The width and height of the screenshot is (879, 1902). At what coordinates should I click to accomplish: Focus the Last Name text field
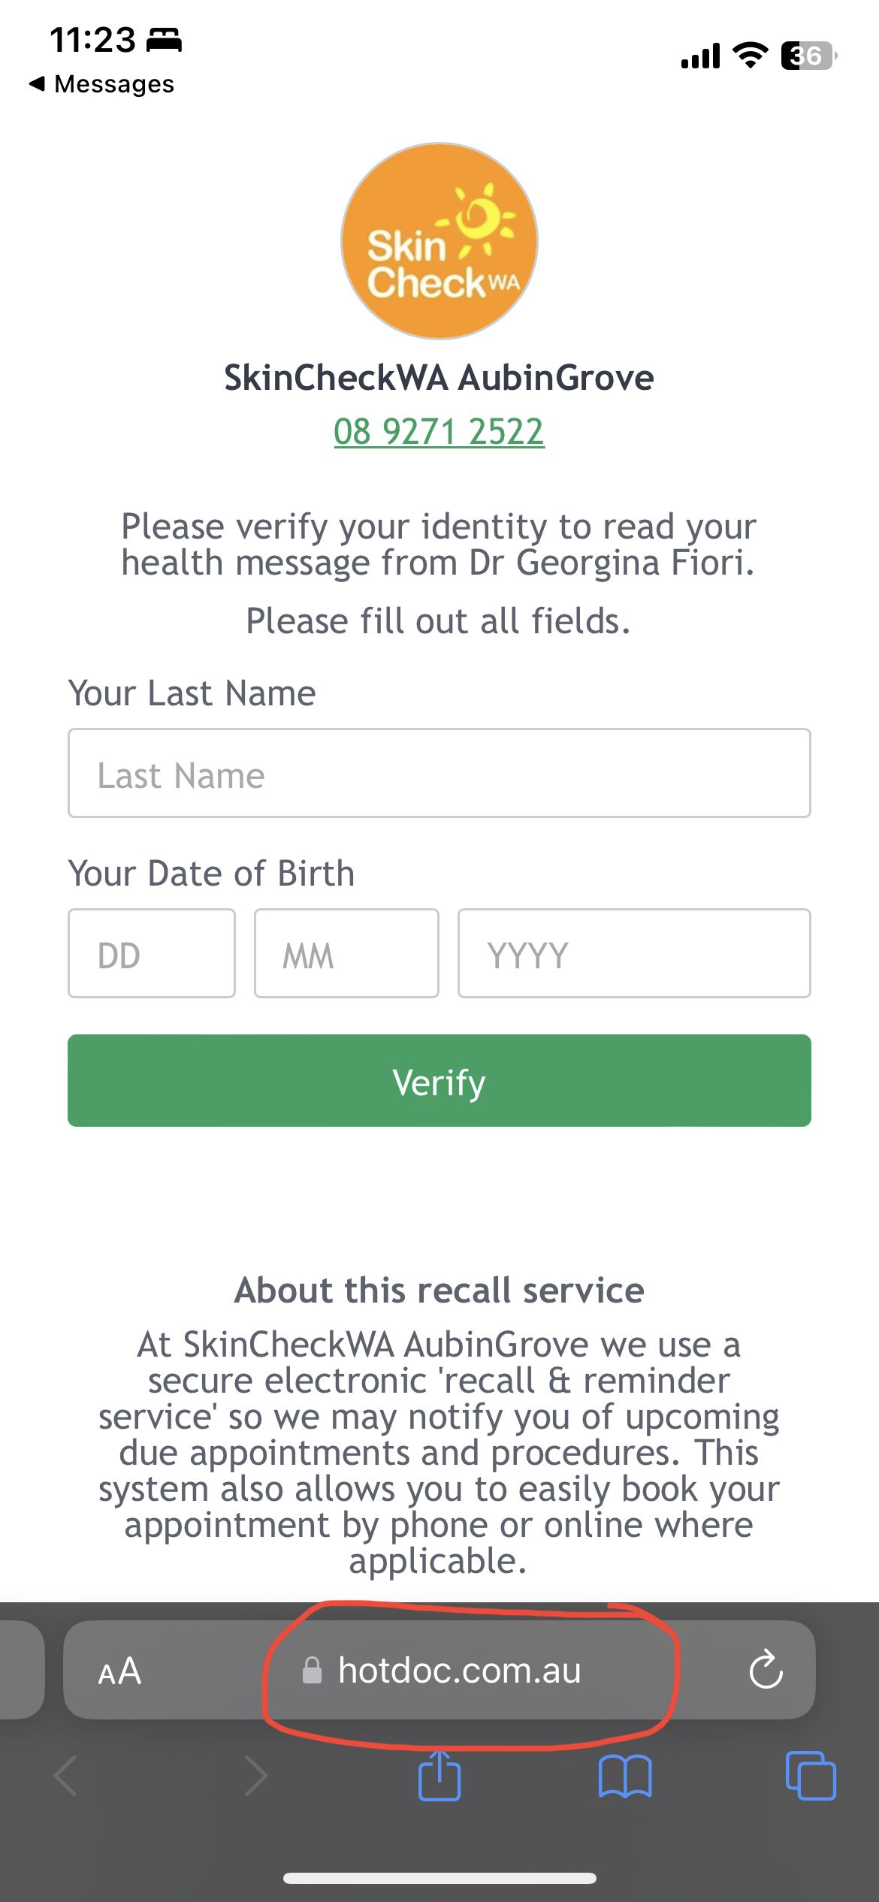click(x=439, y=773)
